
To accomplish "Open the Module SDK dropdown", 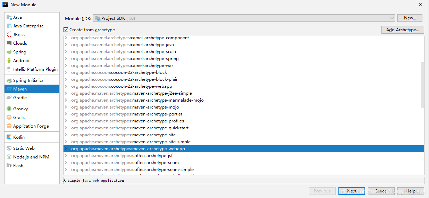I will tap(244, 18).
